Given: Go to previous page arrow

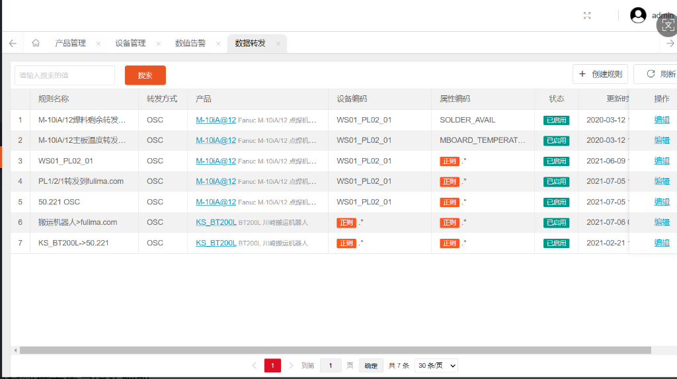Looking at the screenshot, I should tap(254, 365).
